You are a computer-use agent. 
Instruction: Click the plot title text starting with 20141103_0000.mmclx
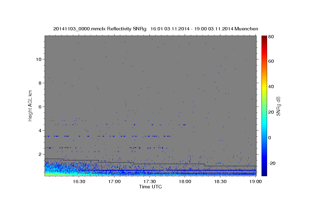[x=156, y=29]
